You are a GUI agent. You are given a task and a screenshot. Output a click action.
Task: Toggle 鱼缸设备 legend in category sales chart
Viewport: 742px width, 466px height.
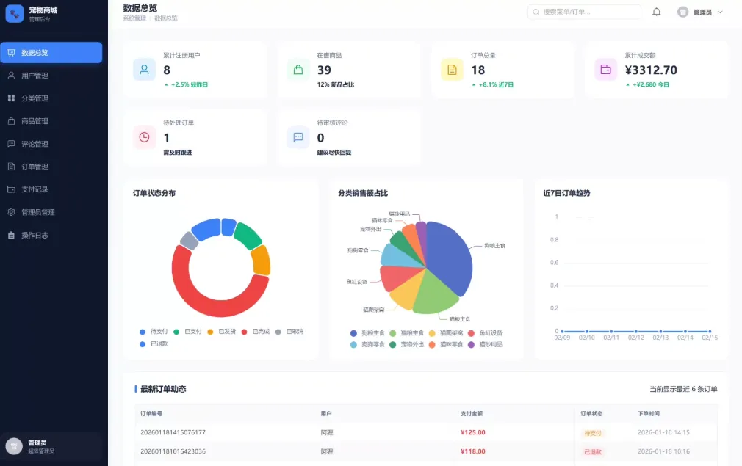(486, 332)
